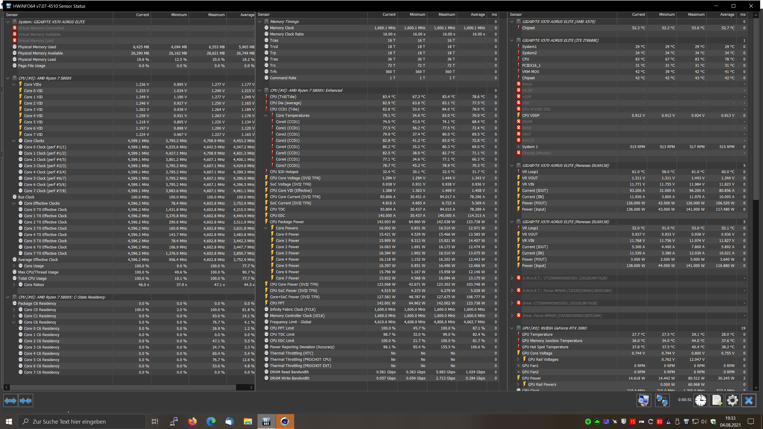Click the Windows search box
The height and width of the screenshot is (429, 763).
[x=82, y=422]
